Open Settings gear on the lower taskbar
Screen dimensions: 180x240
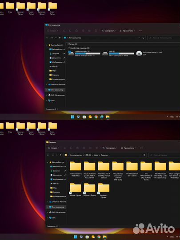81,237
